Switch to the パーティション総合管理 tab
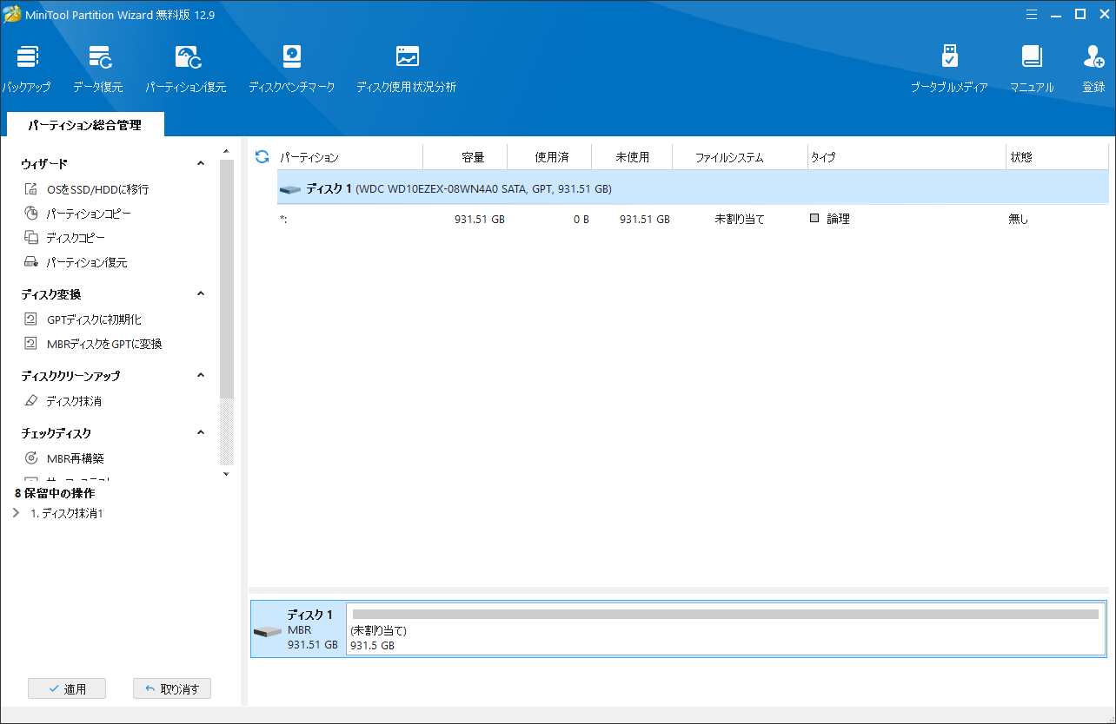The height and width of the screenshot is (724, 1116). (84, 125)
